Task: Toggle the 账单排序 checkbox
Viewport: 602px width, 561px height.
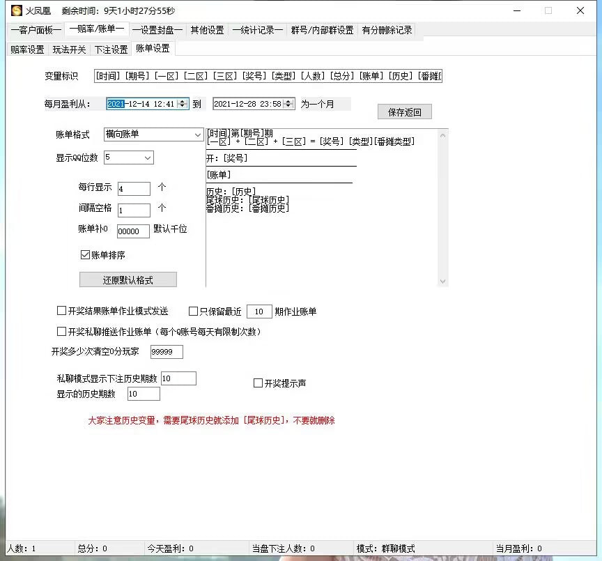Action: pos(85,255)
